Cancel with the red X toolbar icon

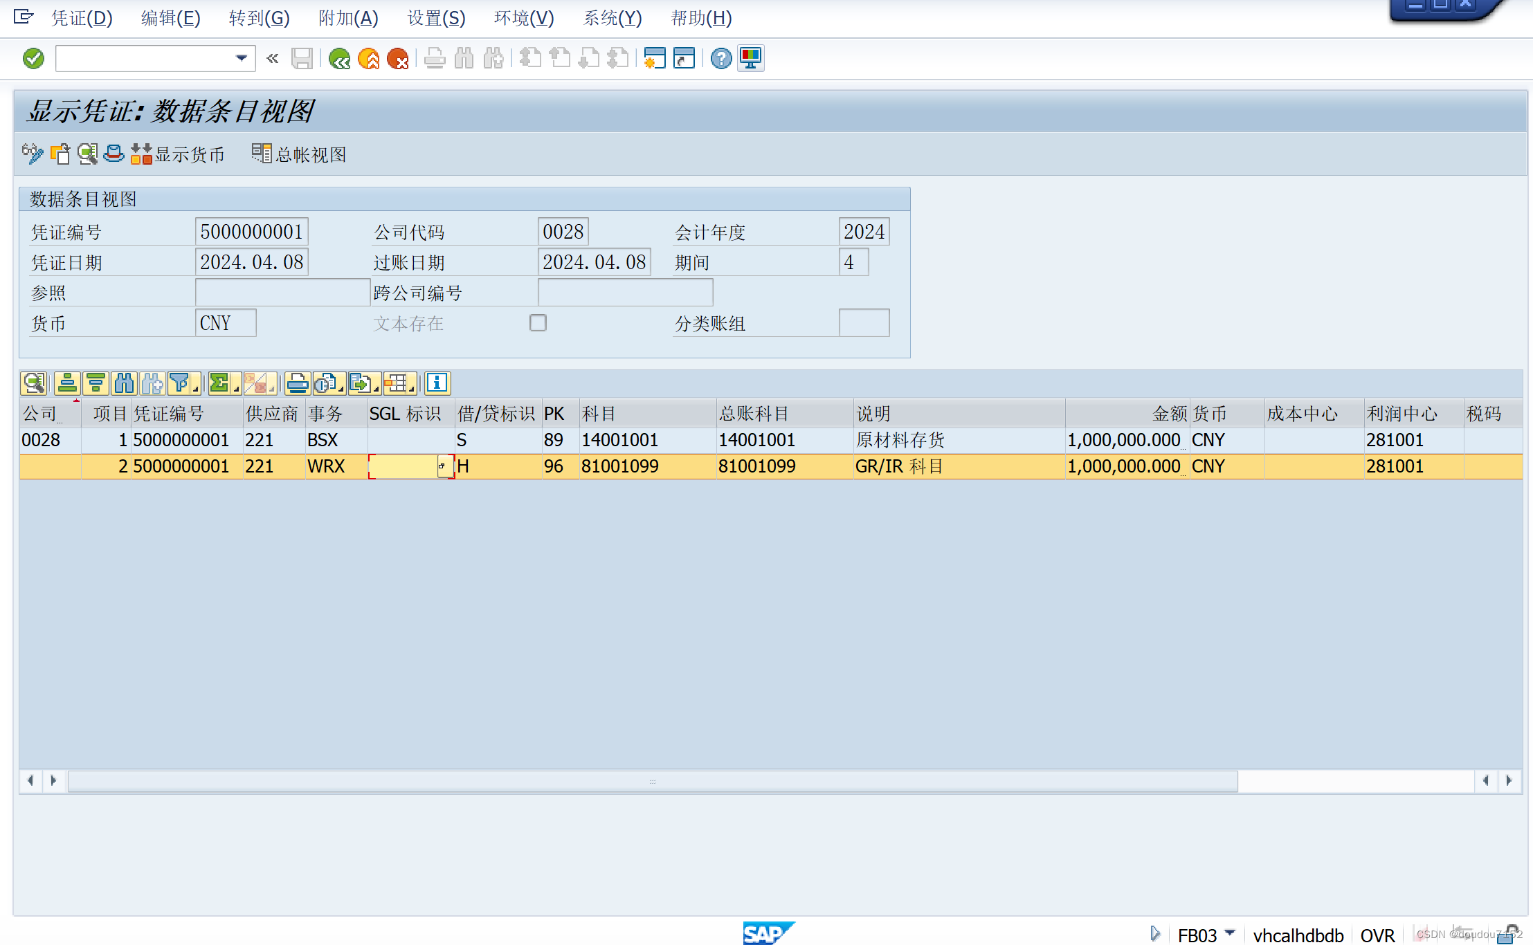click(x=399, y=58)
